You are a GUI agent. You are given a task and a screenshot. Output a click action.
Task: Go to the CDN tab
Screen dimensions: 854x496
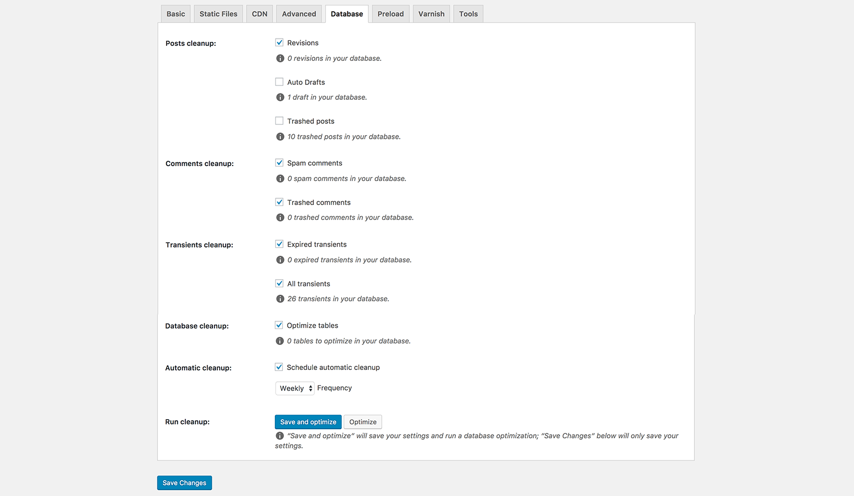point(259,14)
